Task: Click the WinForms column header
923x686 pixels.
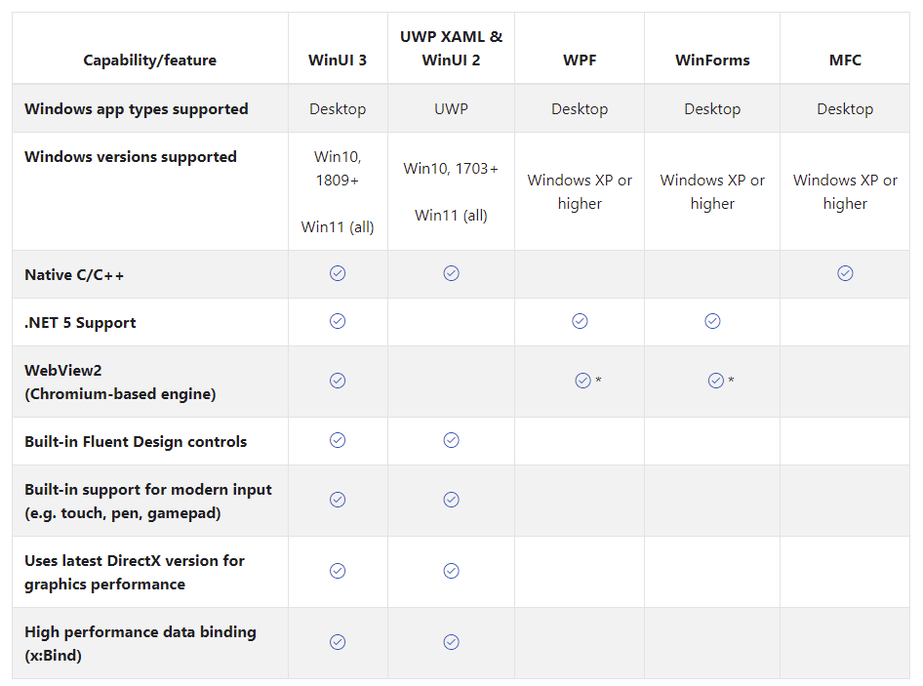Action: tap(712, 61)
